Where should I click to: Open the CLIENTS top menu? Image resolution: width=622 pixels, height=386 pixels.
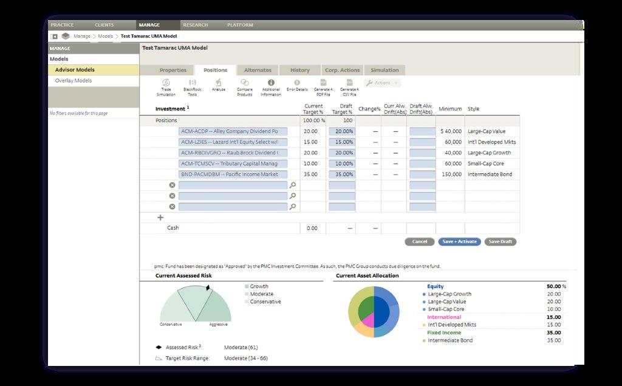point(104,25)
